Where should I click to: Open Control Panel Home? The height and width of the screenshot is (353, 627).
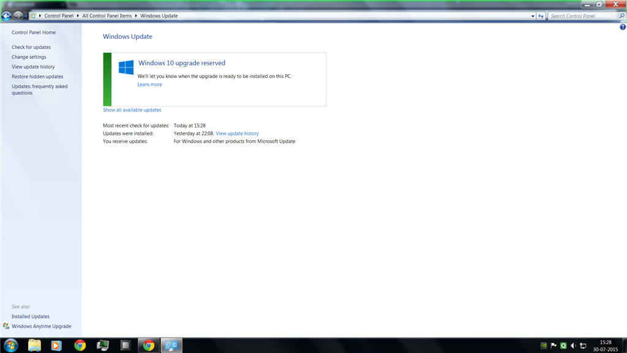click(34, 32)
